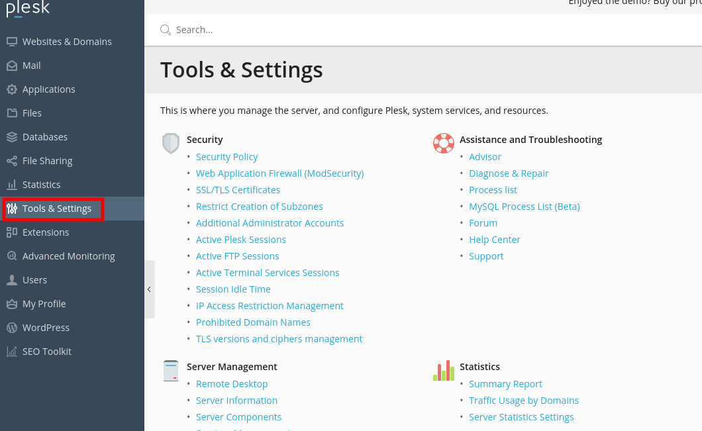The height and width of the screenshot is (431, 702).
Task: Open Web Application Firewall (ModSecurity)
Action: [x=280, y=173]
